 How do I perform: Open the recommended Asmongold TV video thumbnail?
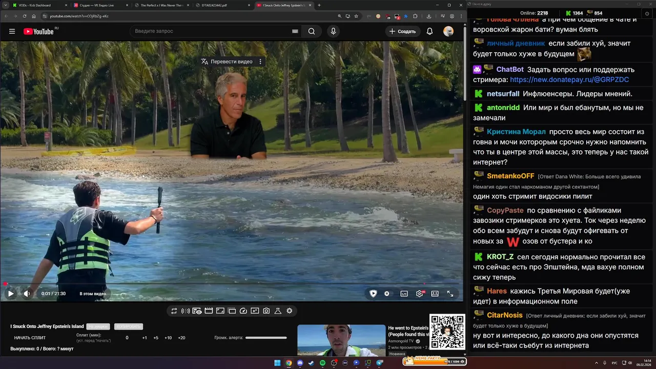(x=341, y=340)
